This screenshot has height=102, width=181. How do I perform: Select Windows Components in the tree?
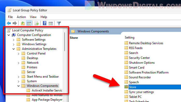click(42, 86)
